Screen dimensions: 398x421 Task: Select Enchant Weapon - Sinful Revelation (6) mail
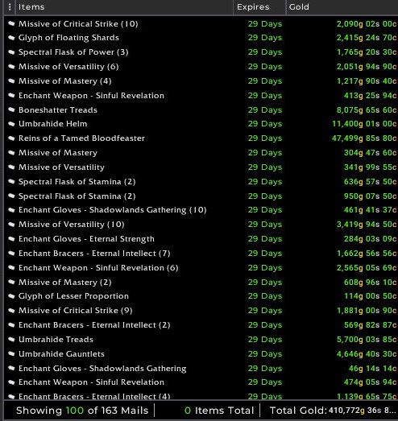[98, 268]
